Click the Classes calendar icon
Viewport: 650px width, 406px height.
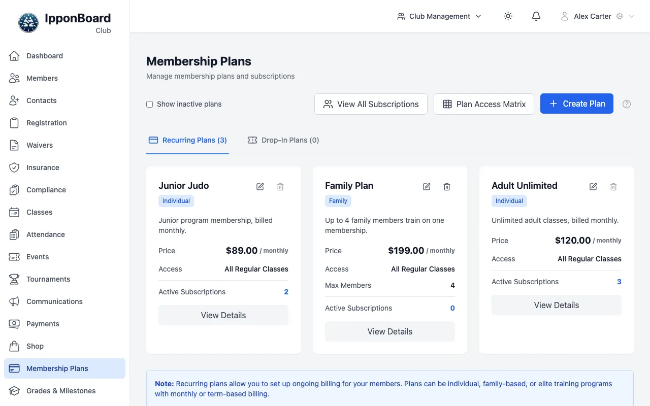[14, 212]
